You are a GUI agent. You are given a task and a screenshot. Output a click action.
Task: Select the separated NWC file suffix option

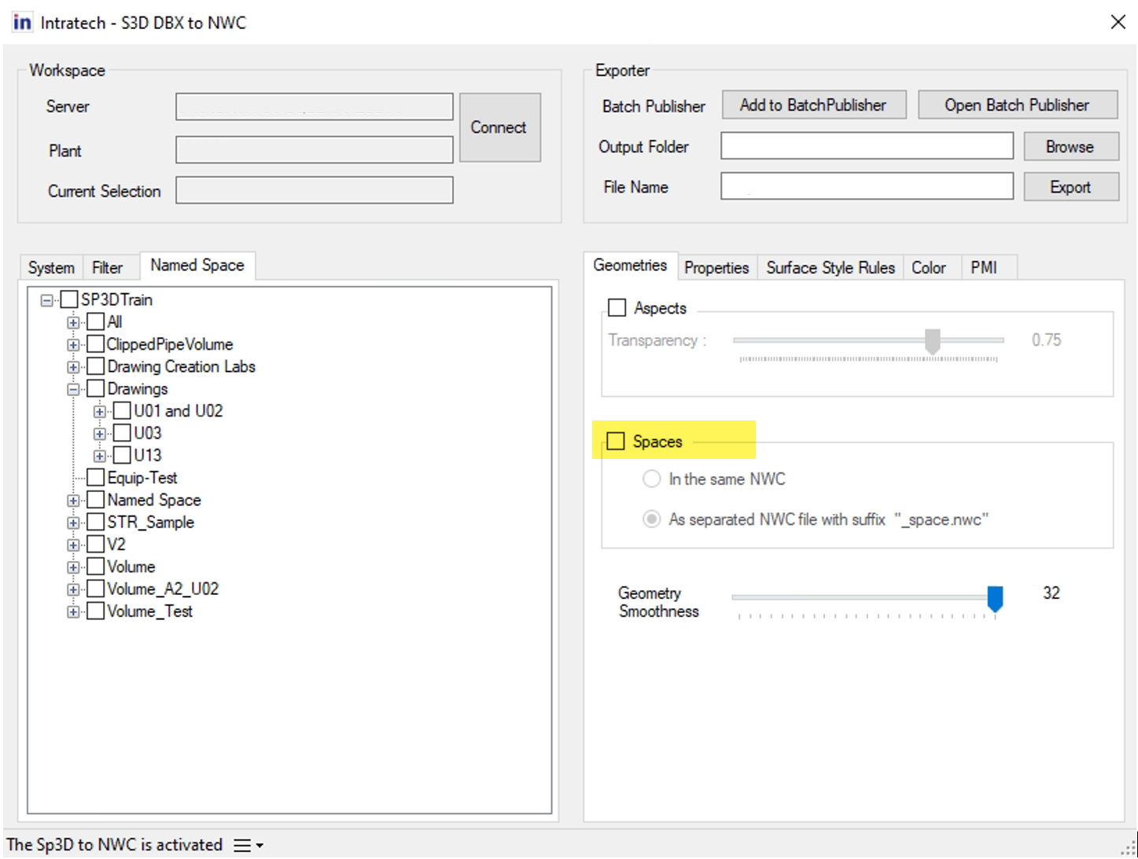click(651, 519)
